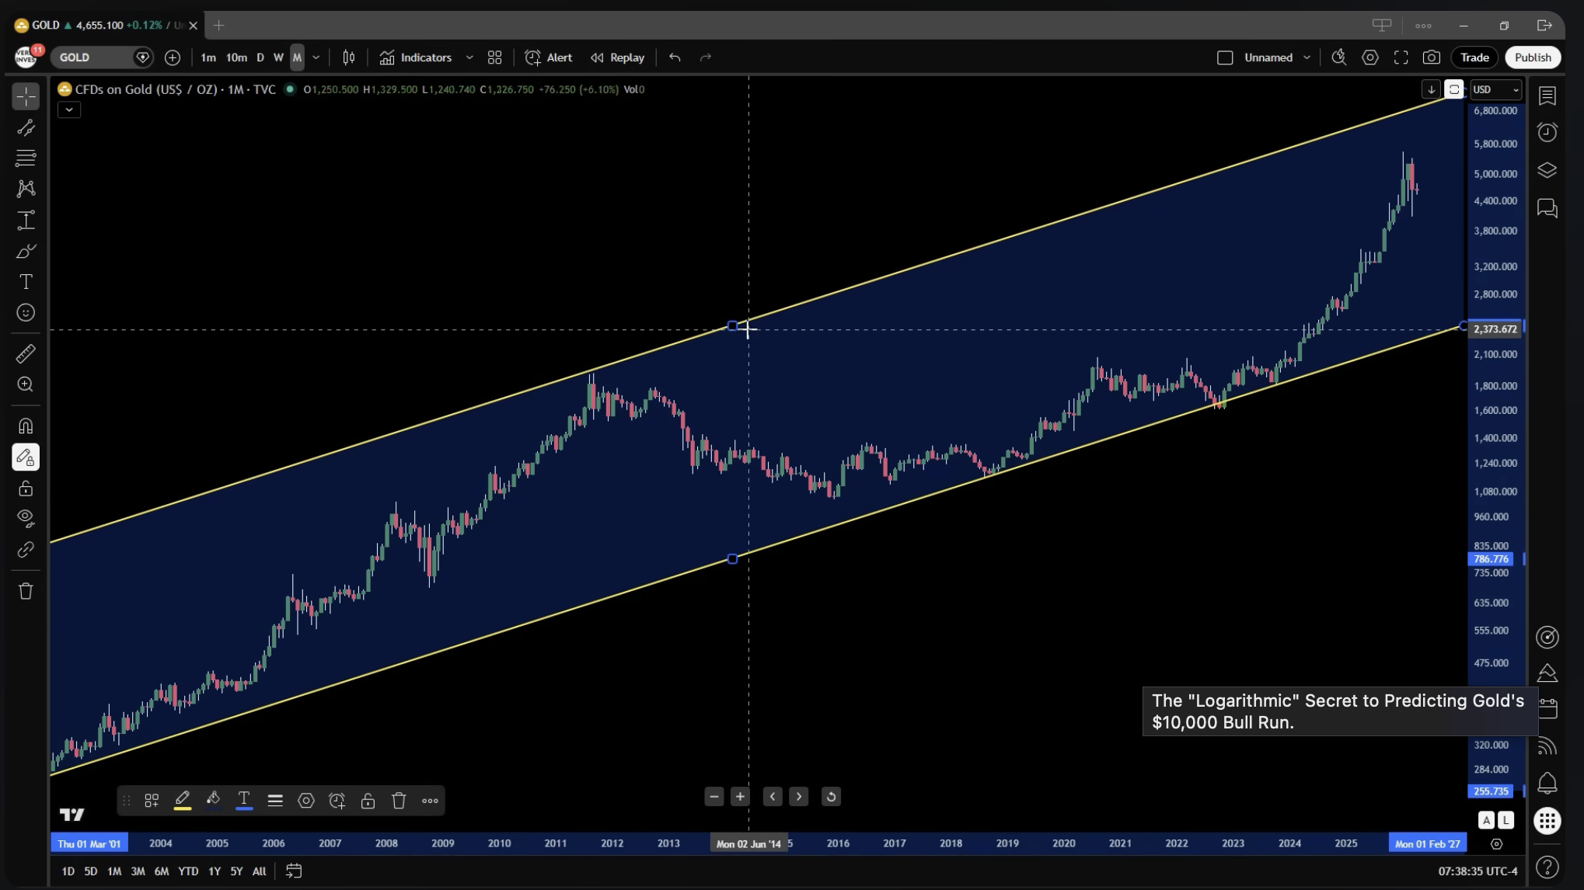1584x890 pixels.
Task: Click the Publish button
Action: point(1532,57)
